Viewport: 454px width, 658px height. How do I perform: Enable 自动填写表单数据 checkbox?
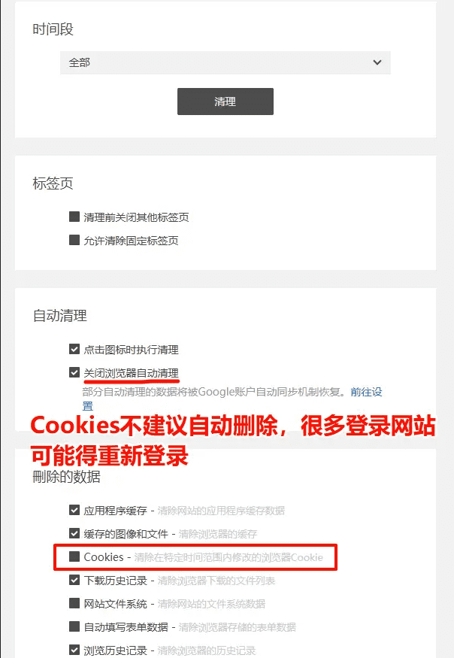click(74, 627)
